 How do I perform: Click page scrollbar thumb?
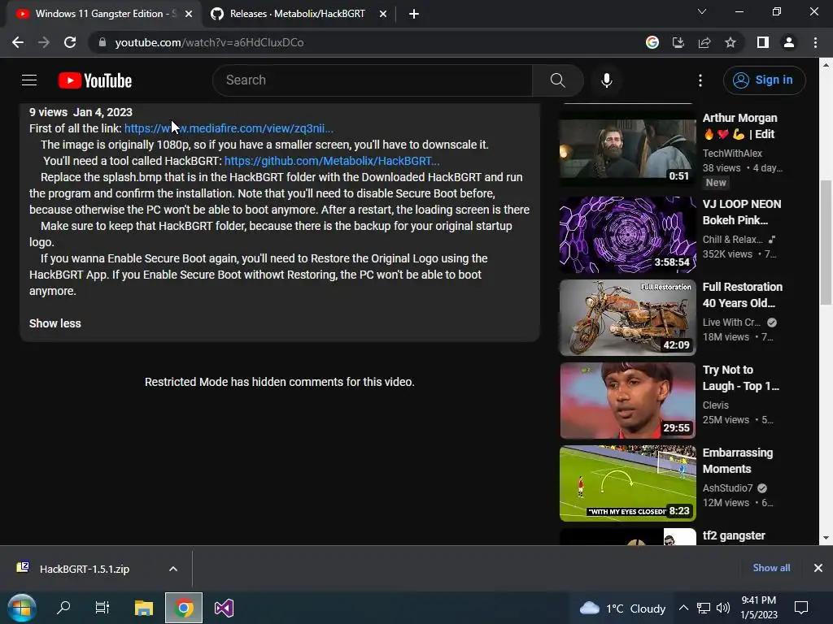826,242
